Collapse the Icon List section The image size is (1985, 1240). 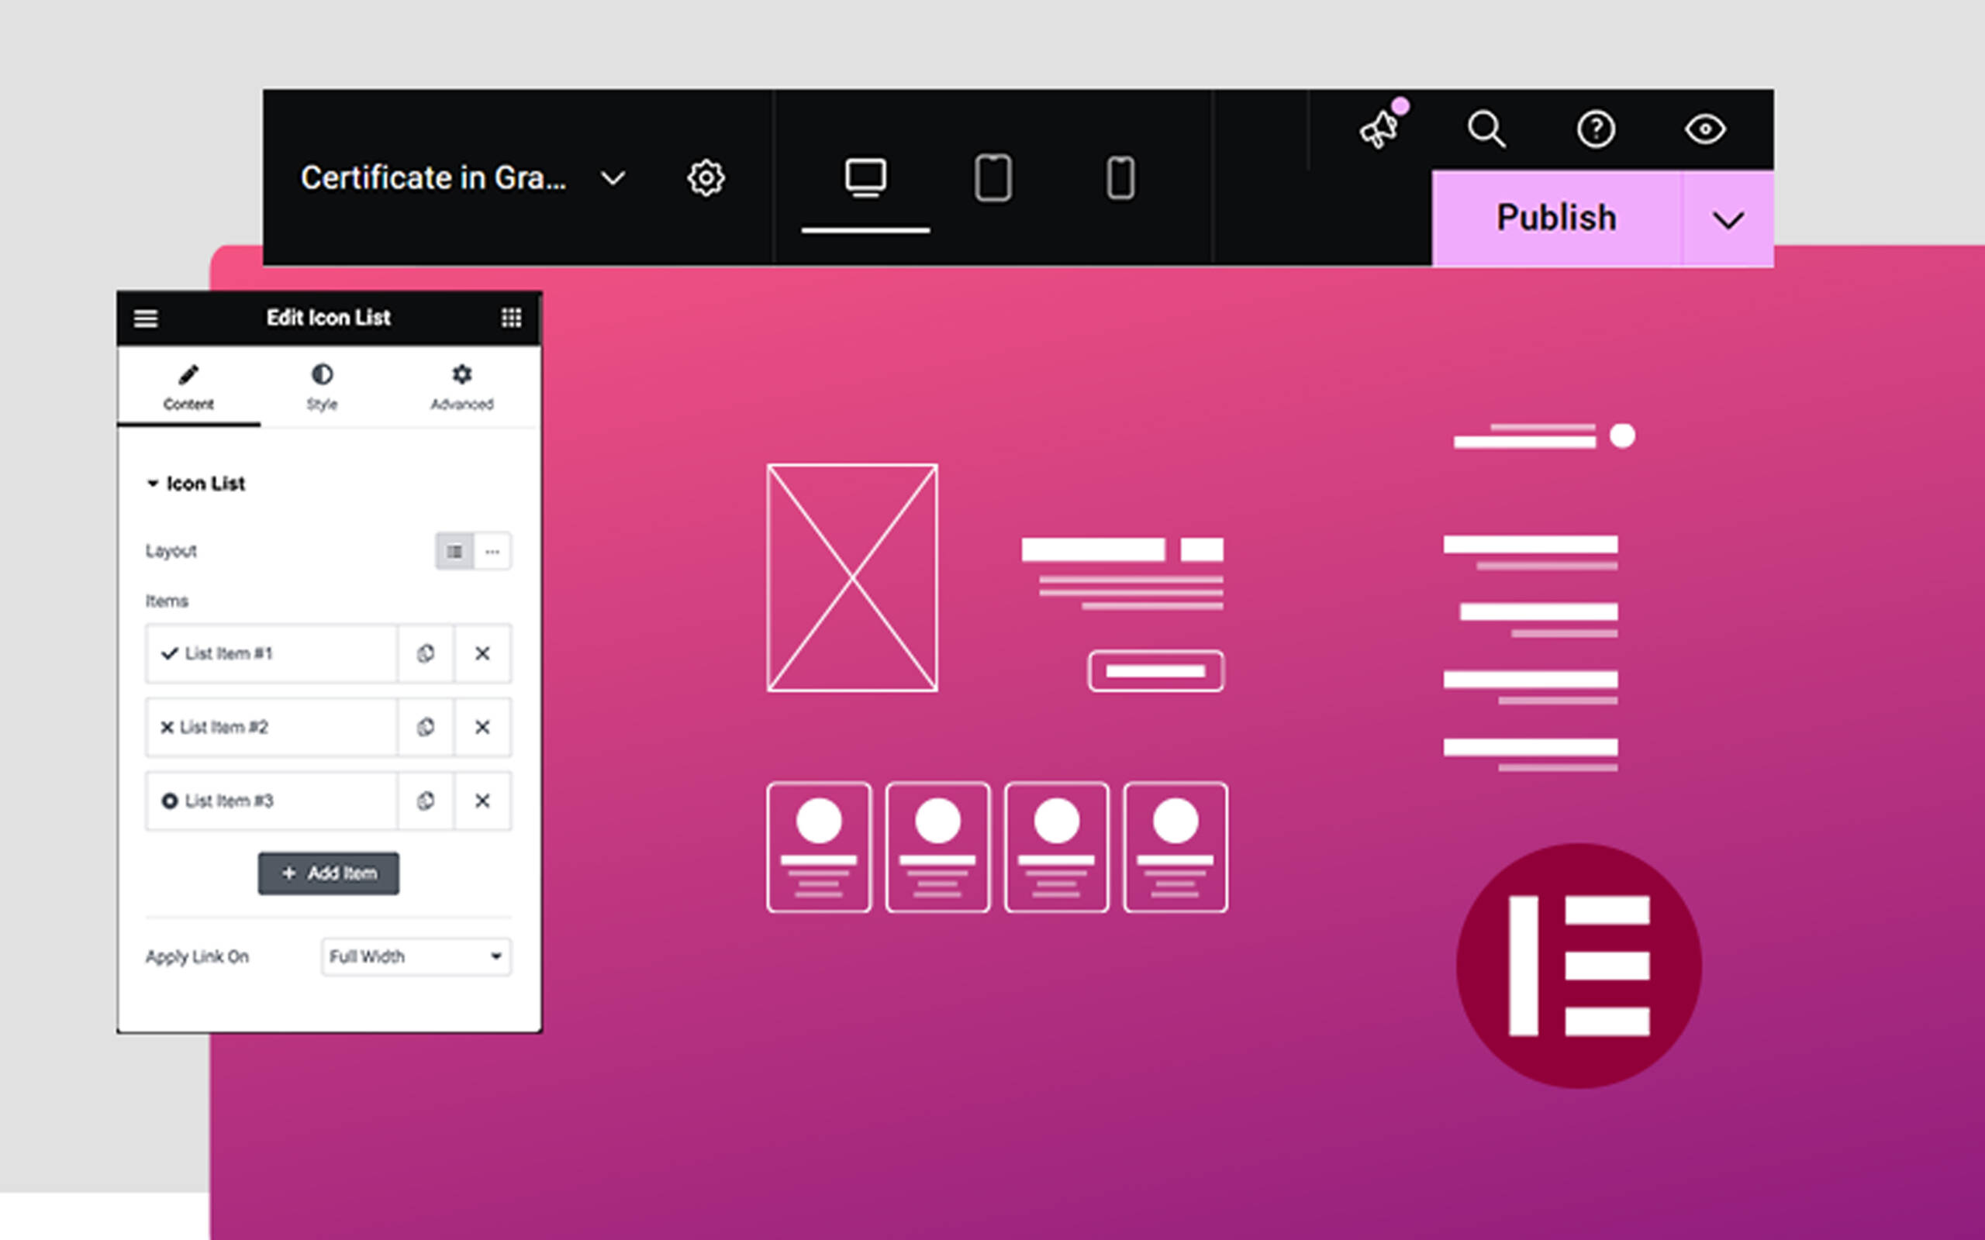pyautogui.click(x=153, y=484)
